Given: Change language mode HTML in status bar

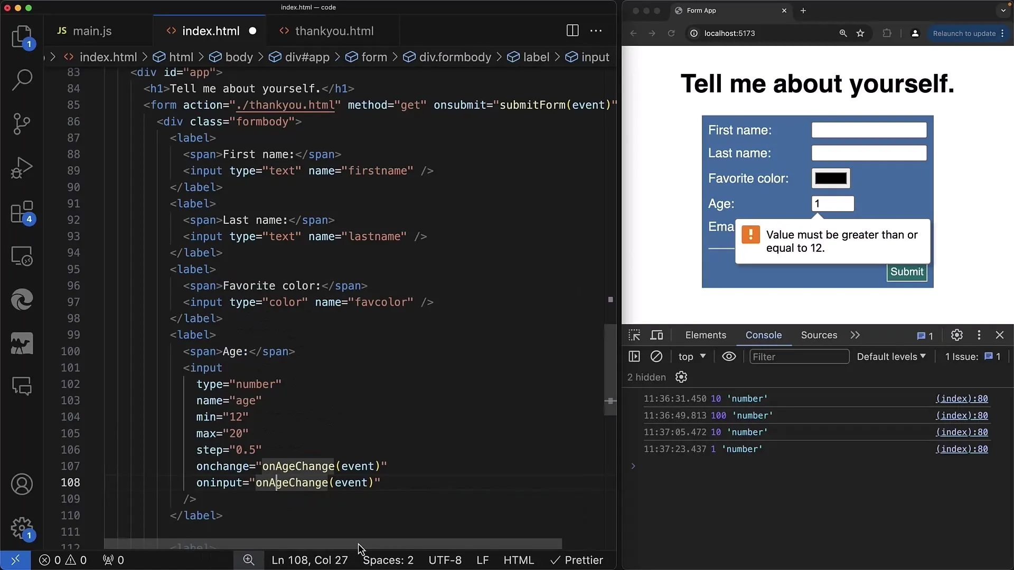Looking at the screenshot, I should pos(519,560).
